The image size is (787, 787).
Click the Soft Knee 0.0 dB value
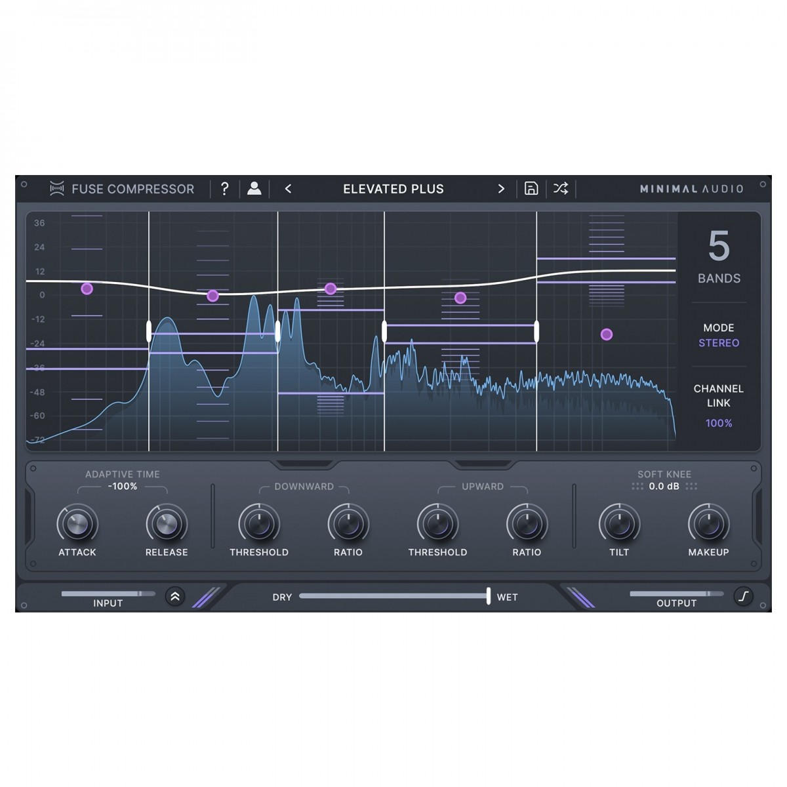[x=664, y=487]
